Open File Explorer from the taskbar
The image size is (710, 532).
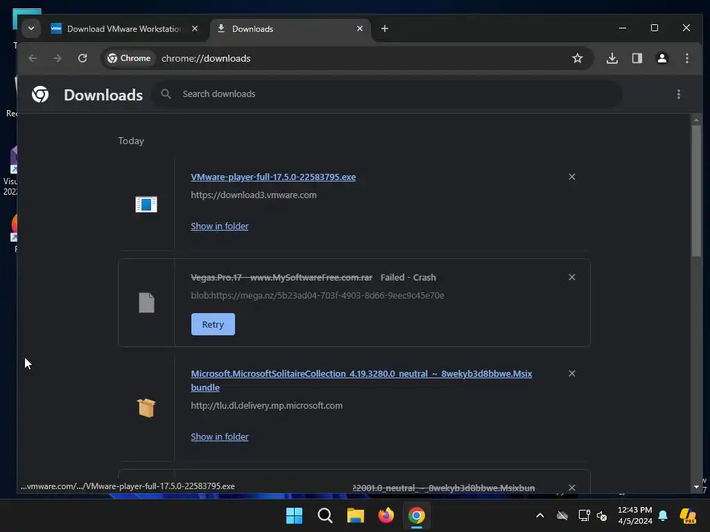click(x=356, y=515)
